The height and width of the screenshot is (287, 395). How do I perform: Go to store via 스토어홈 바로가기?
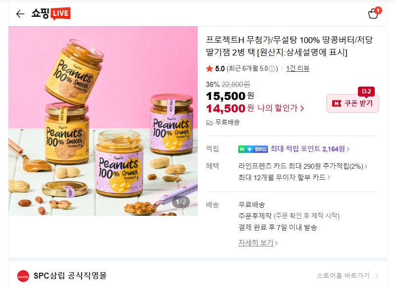point(348,276)
